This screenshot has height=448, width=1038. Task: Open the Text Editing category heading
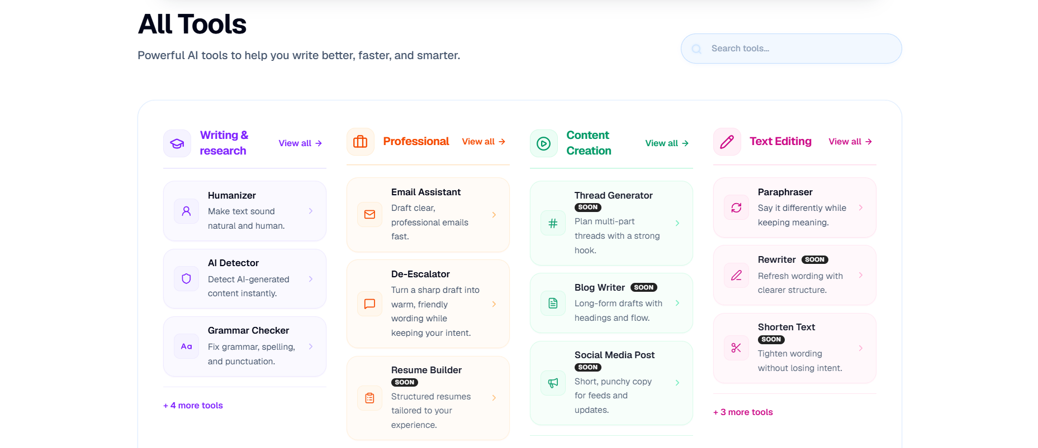[x=780, y=142]
